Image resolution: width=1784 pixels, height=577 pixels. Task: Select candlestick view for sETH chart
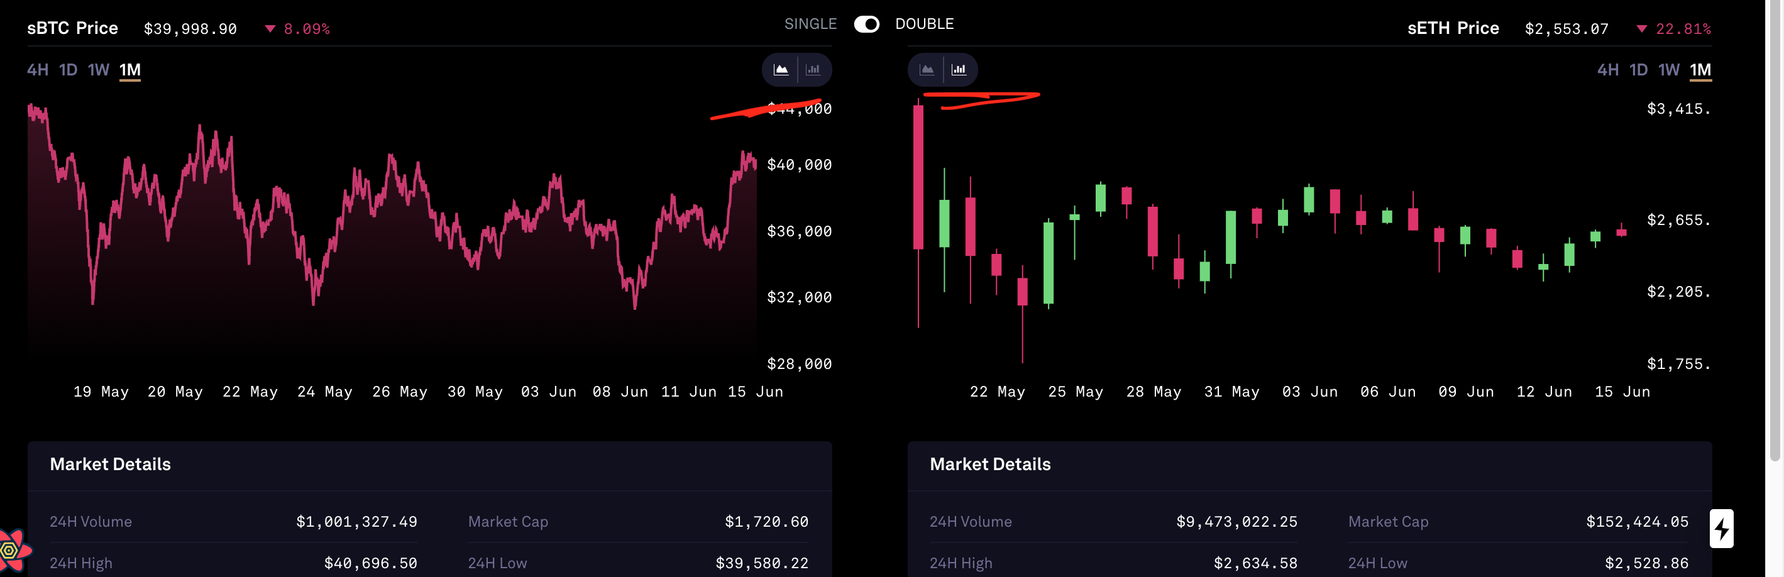pyautogui.click(x=960, y=69)
